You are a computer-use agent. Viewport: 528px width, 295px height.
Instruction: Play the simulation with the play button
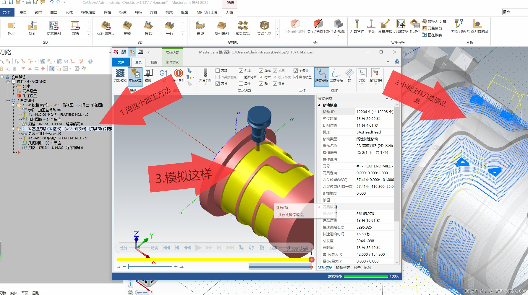(x=198, y=248)
